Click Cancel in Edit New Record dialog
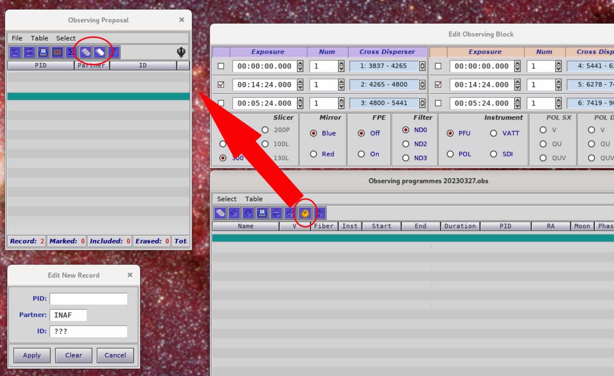This screenshot has width=614, height=376. coord(115,355)
